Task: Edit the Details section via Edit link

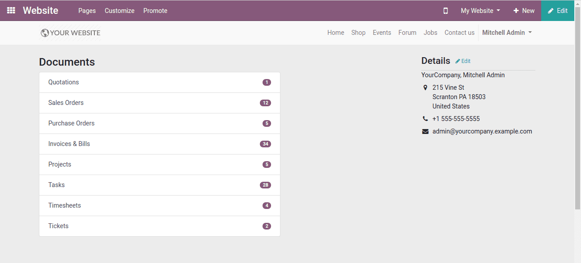Action: 463,61
